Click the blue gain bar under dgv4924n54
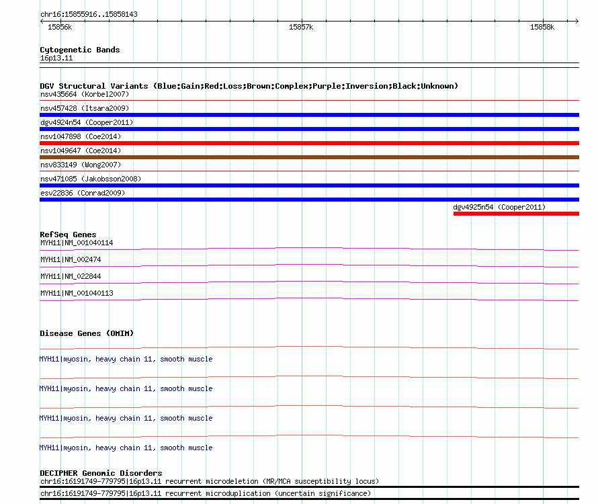598x504 pixels. pos(309,129)
